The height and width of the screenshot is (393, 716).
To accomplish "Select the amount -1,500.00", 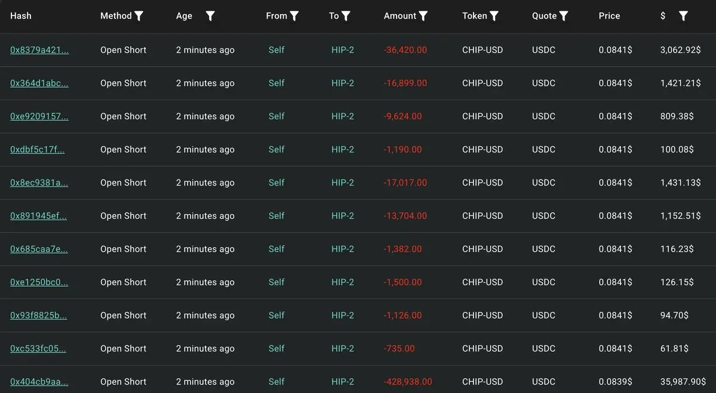I will [402, 282].
